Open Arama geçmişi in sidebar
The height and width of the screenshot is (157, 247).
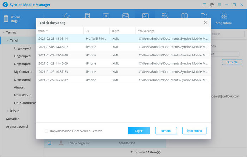(17, 127)
